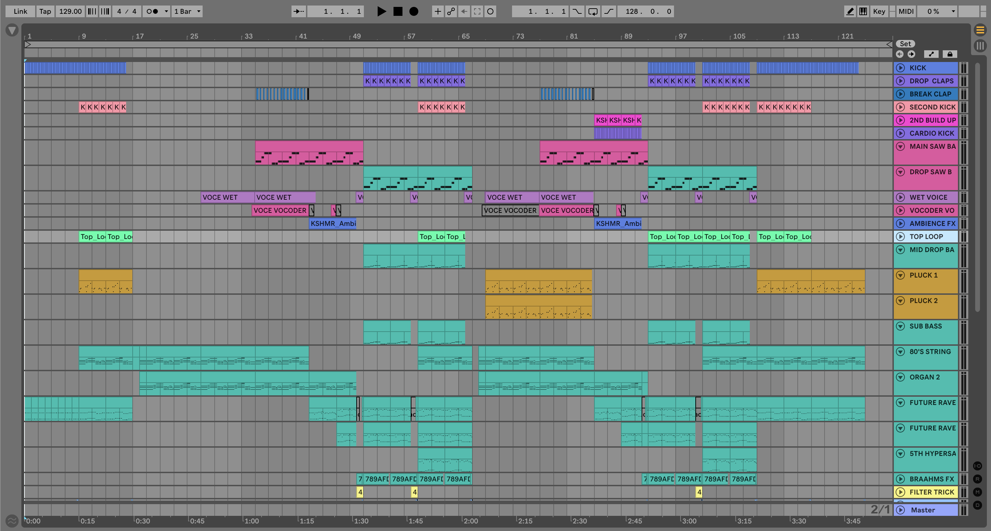Click the 4 / 4 time signature field
The width and height of the screenshot is (991, 531).
click(126, 11)
